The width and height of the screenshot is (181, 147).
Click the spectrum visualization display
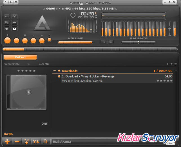tap(82, 26)
